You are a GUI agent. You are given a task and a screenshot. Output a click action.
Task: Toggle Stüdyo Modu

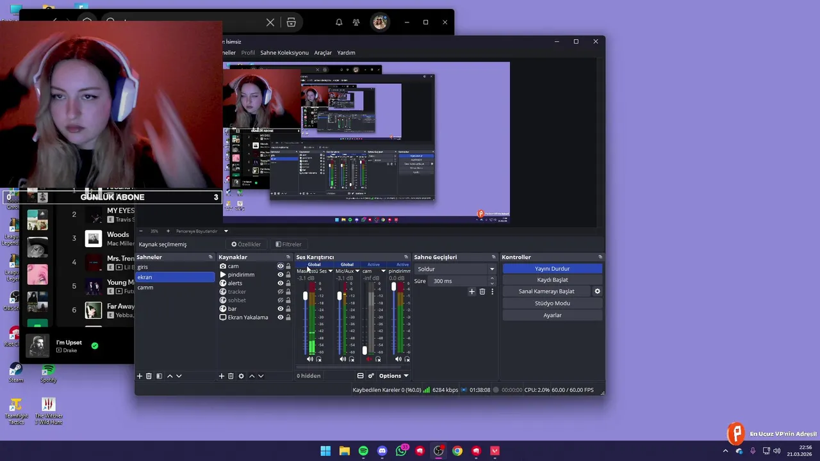tap(552, 303)
